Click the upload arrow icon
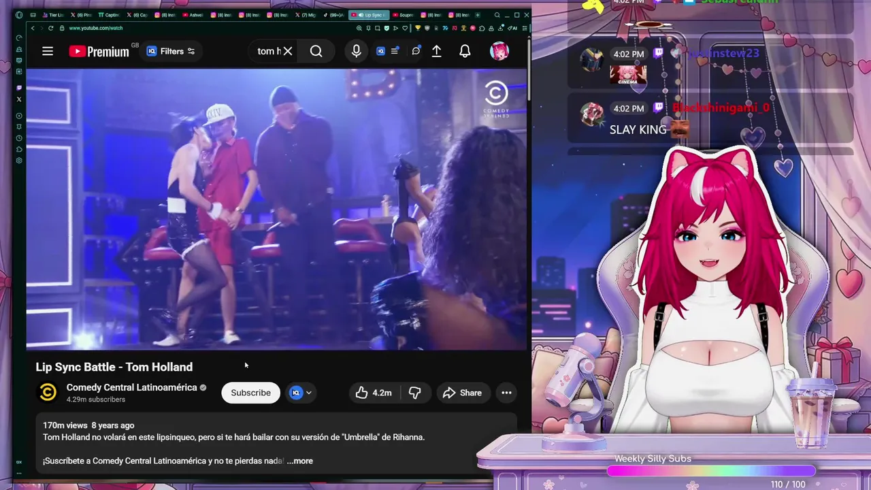 [437, 51]
